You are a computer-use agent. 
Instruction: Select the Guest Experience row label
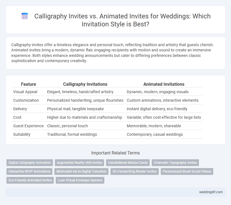28,126
